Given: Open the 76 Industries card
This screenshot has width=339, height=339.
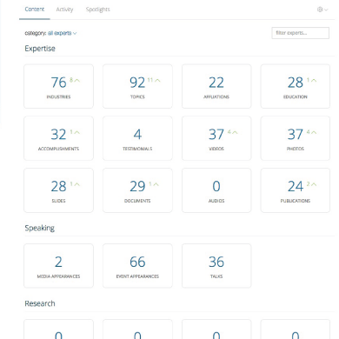Looking at the screenshot, I should pyautogui.click(x=58, y=86).
